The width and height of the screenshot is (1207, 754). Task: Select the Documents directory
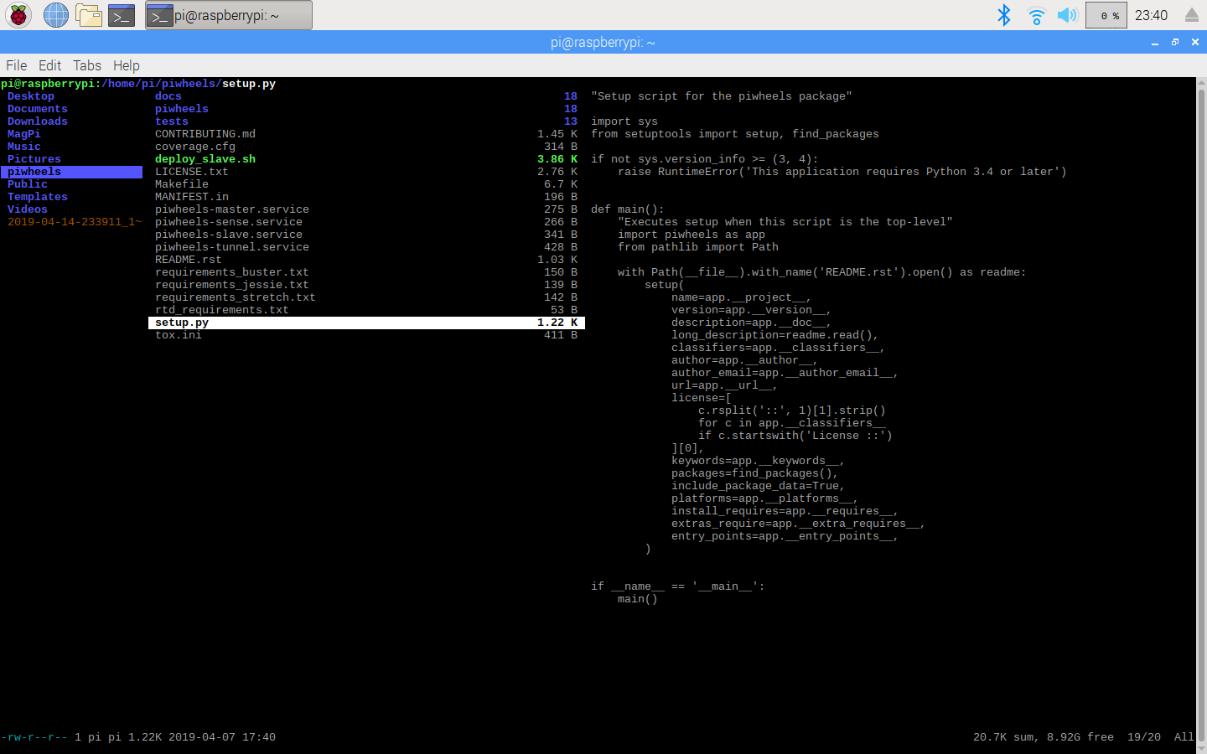[x=38, y=109]
